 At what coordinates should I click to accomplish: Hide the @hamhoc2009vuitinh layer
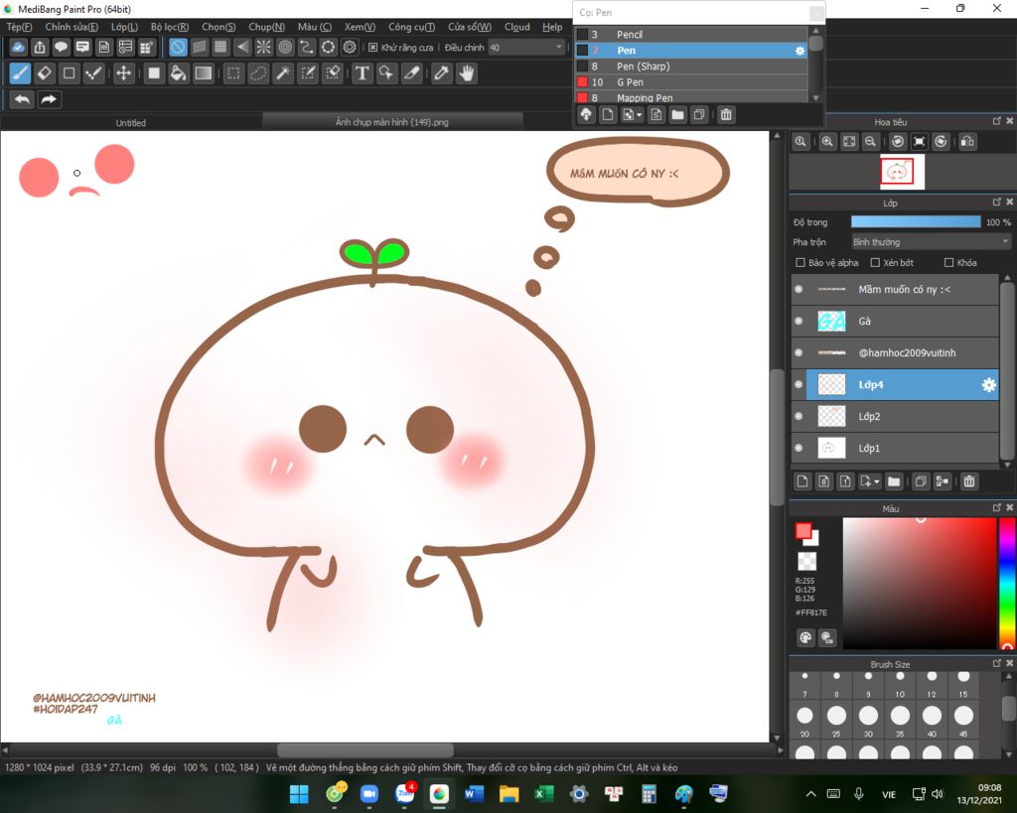coord(799,352)
